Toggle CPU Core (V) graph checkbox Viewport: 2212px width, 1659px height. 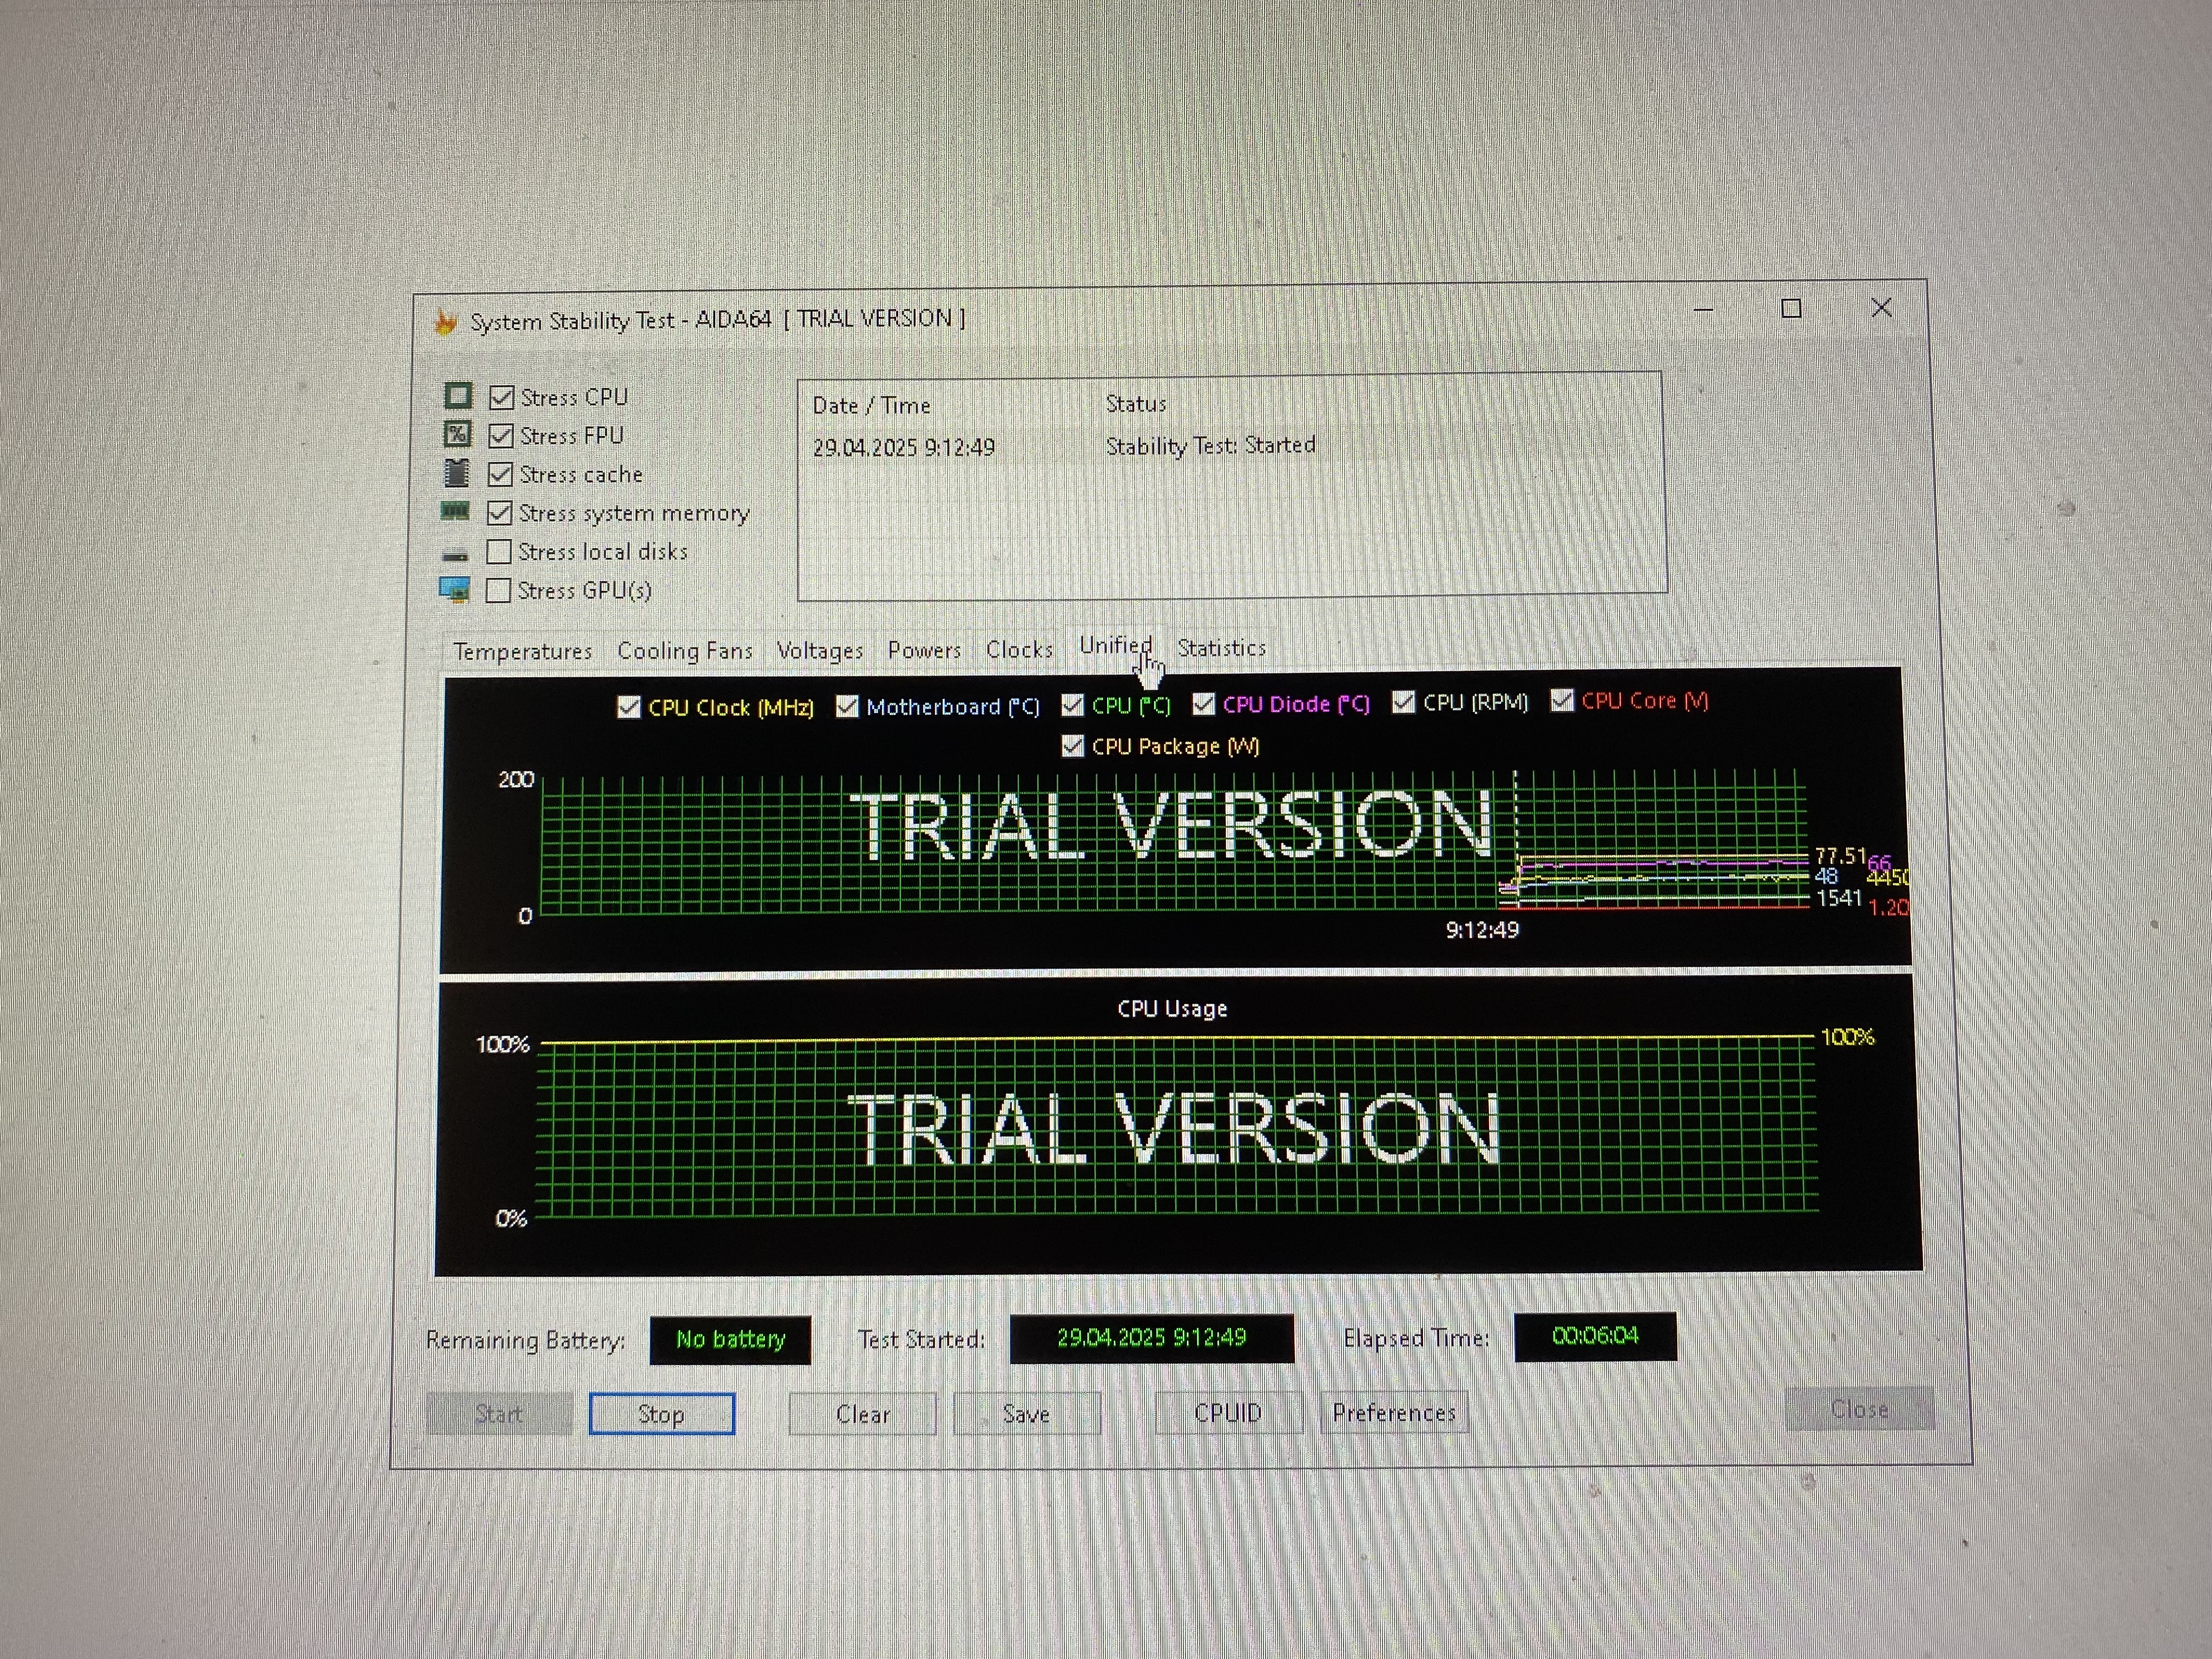click(1561, 700)
